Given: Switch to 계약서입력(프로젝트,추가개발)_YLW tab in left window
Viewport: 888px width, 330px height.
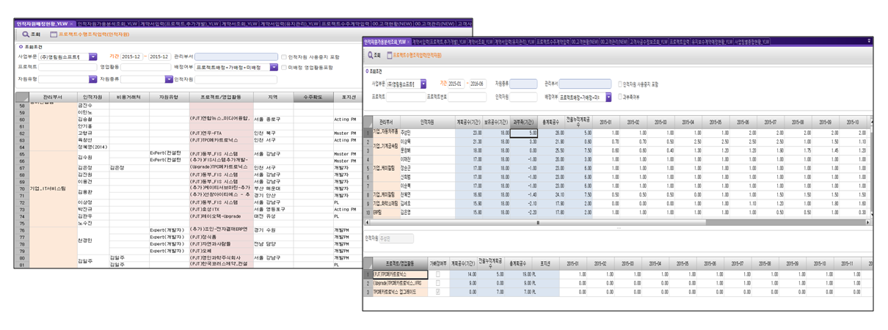Looking at the screenshot, I should tap(181, 24).
